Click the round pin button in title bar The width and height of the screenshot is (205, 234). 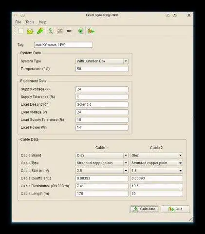click(22, 15)
